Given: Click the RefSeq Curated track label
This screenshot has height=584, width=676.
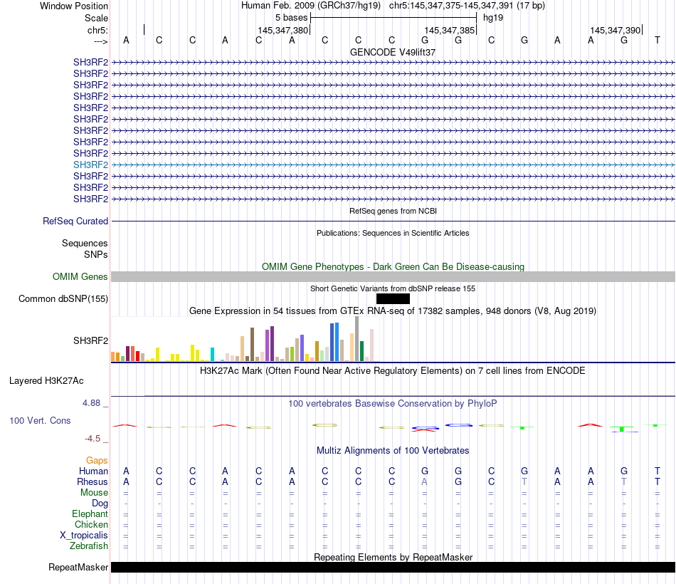Looking at the screenshot, I should (x=75, y=221).
